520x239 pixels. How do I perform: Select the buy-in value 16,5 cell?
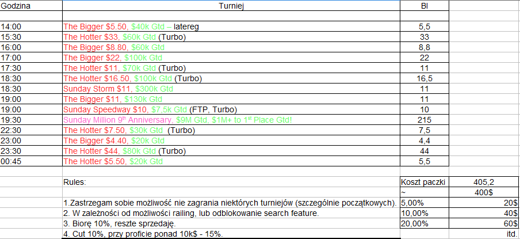424,78
